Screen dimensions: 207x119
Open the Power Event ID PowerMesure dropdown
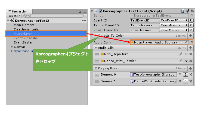(174, 30)
